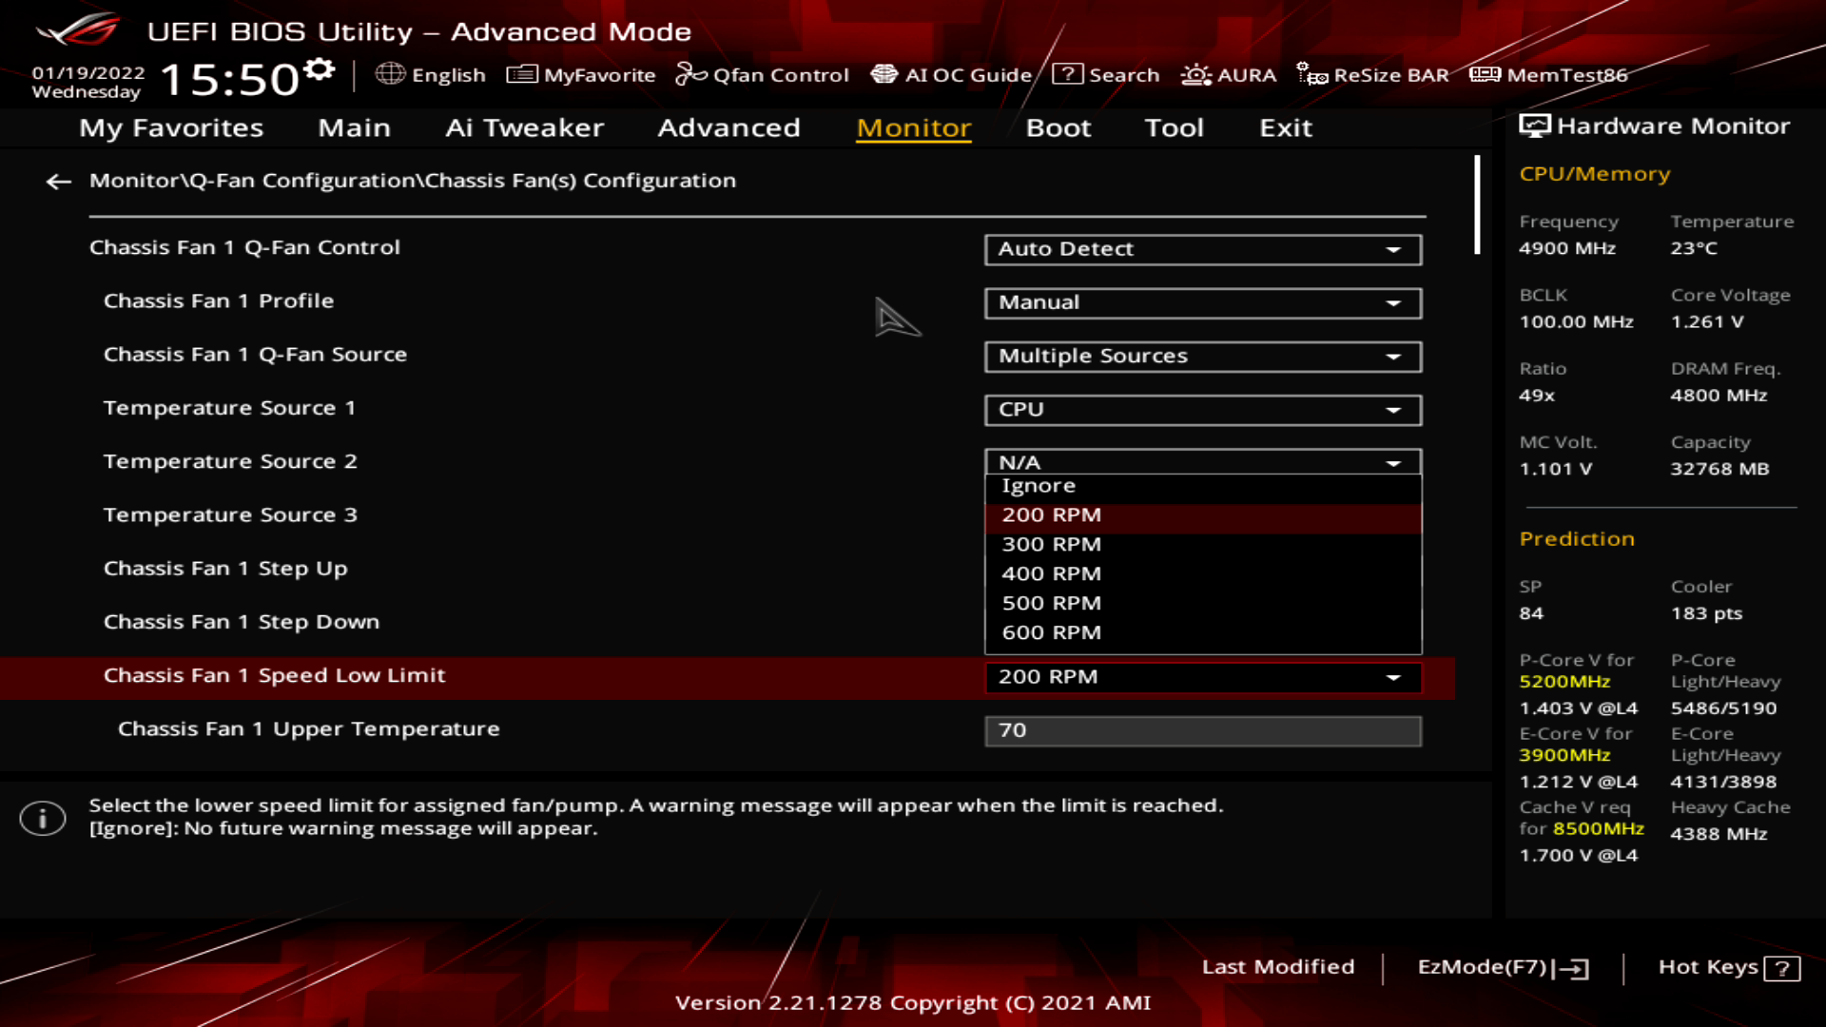Click the info circle icon
The height and width of the screenshot is (1027, 1826).
pyautogui.click(x=43, y=818)
